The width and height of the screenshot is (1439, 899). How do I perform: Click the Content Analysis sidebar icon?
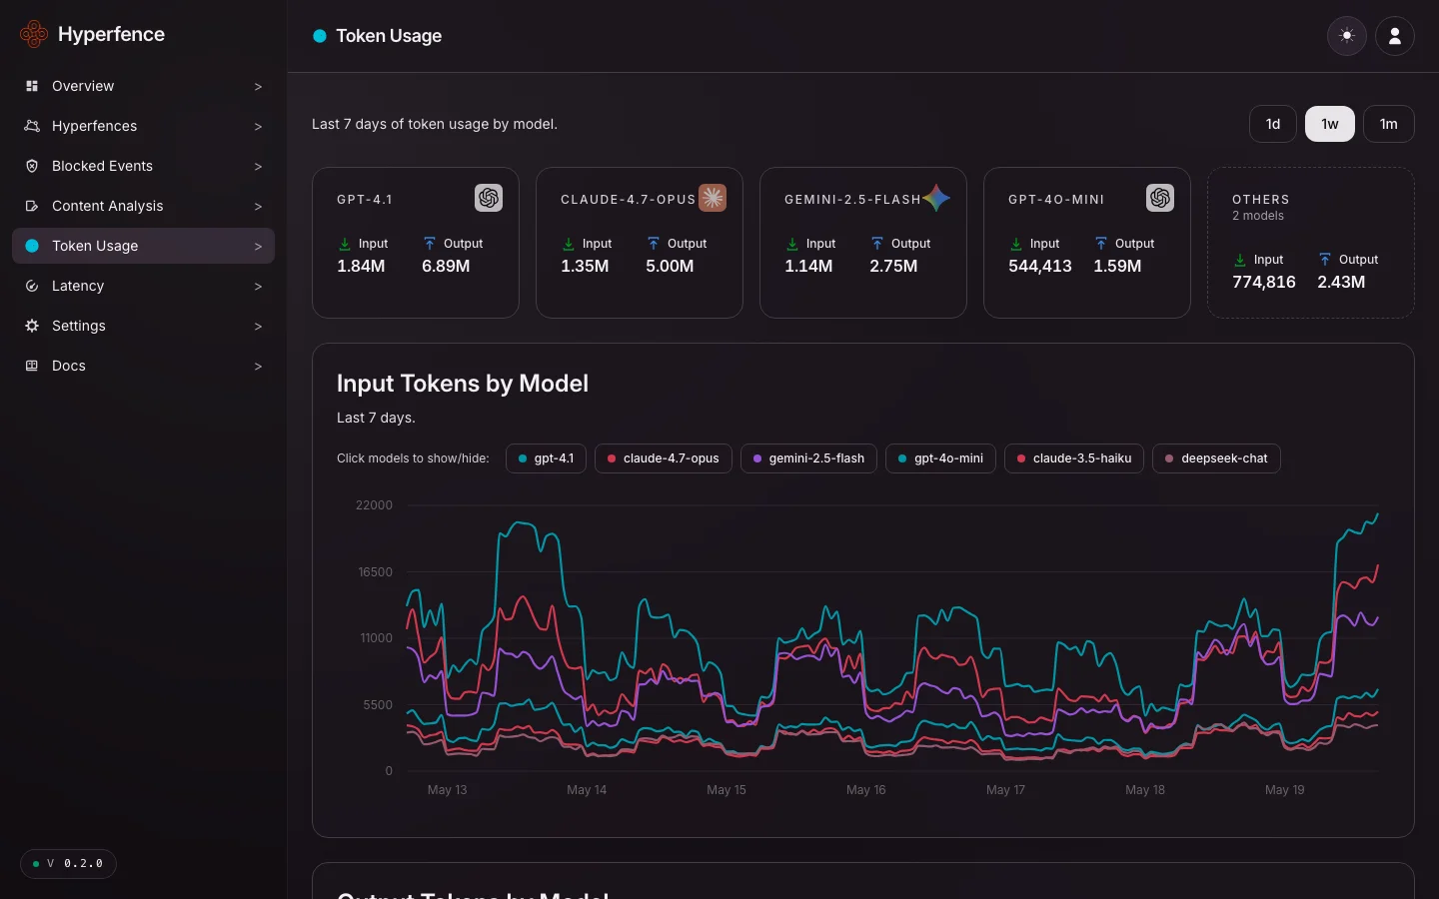(32, 206)
